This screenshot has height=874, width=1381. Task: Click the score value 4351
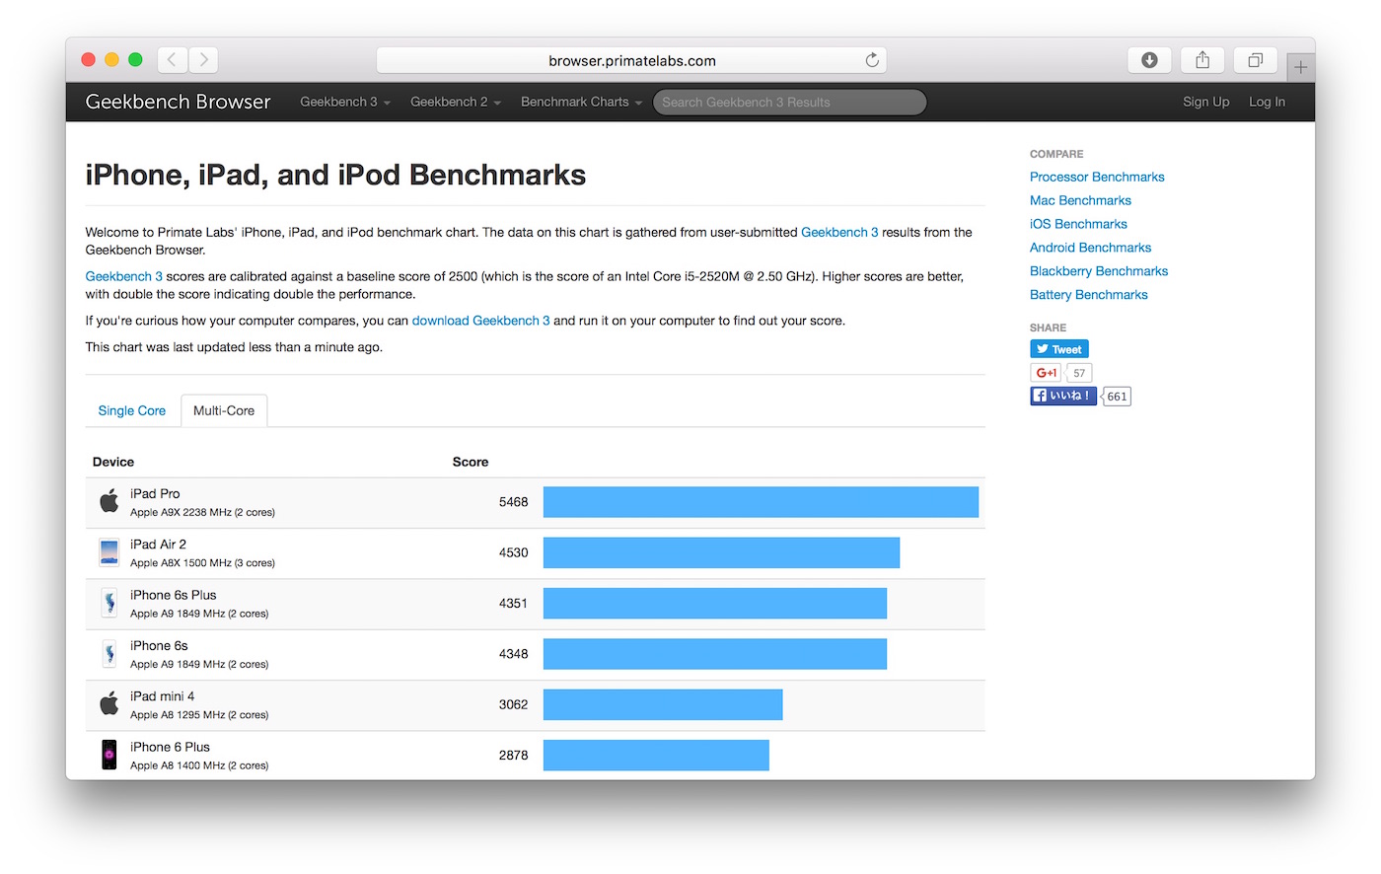click(x=513, y=603)
